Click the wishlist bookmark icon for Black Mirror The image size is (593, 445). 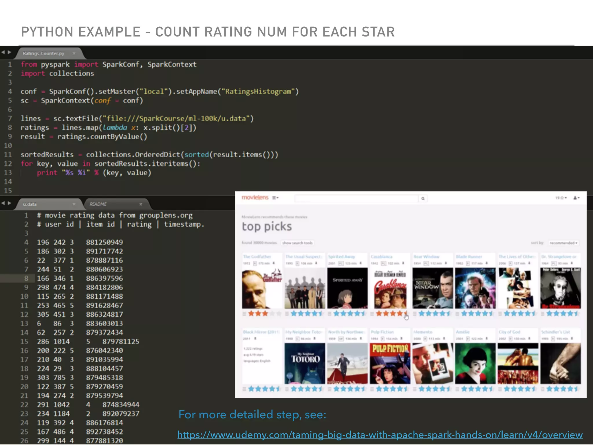[255, 339]
